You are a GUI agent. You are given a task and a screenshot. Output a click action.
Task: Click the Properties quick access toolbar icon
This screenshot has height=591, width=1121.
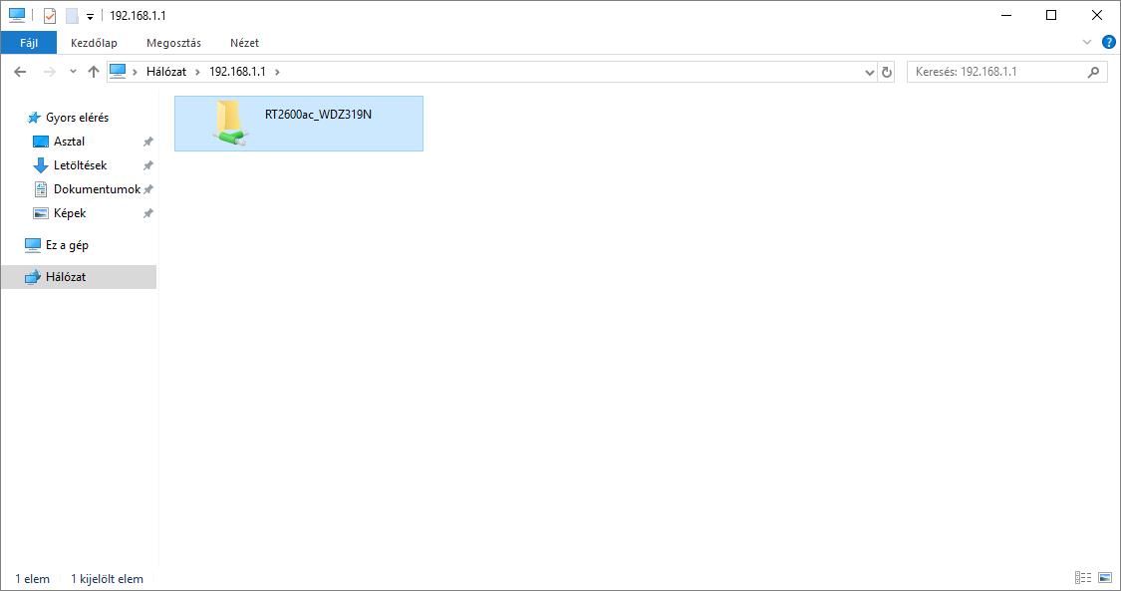50,15
